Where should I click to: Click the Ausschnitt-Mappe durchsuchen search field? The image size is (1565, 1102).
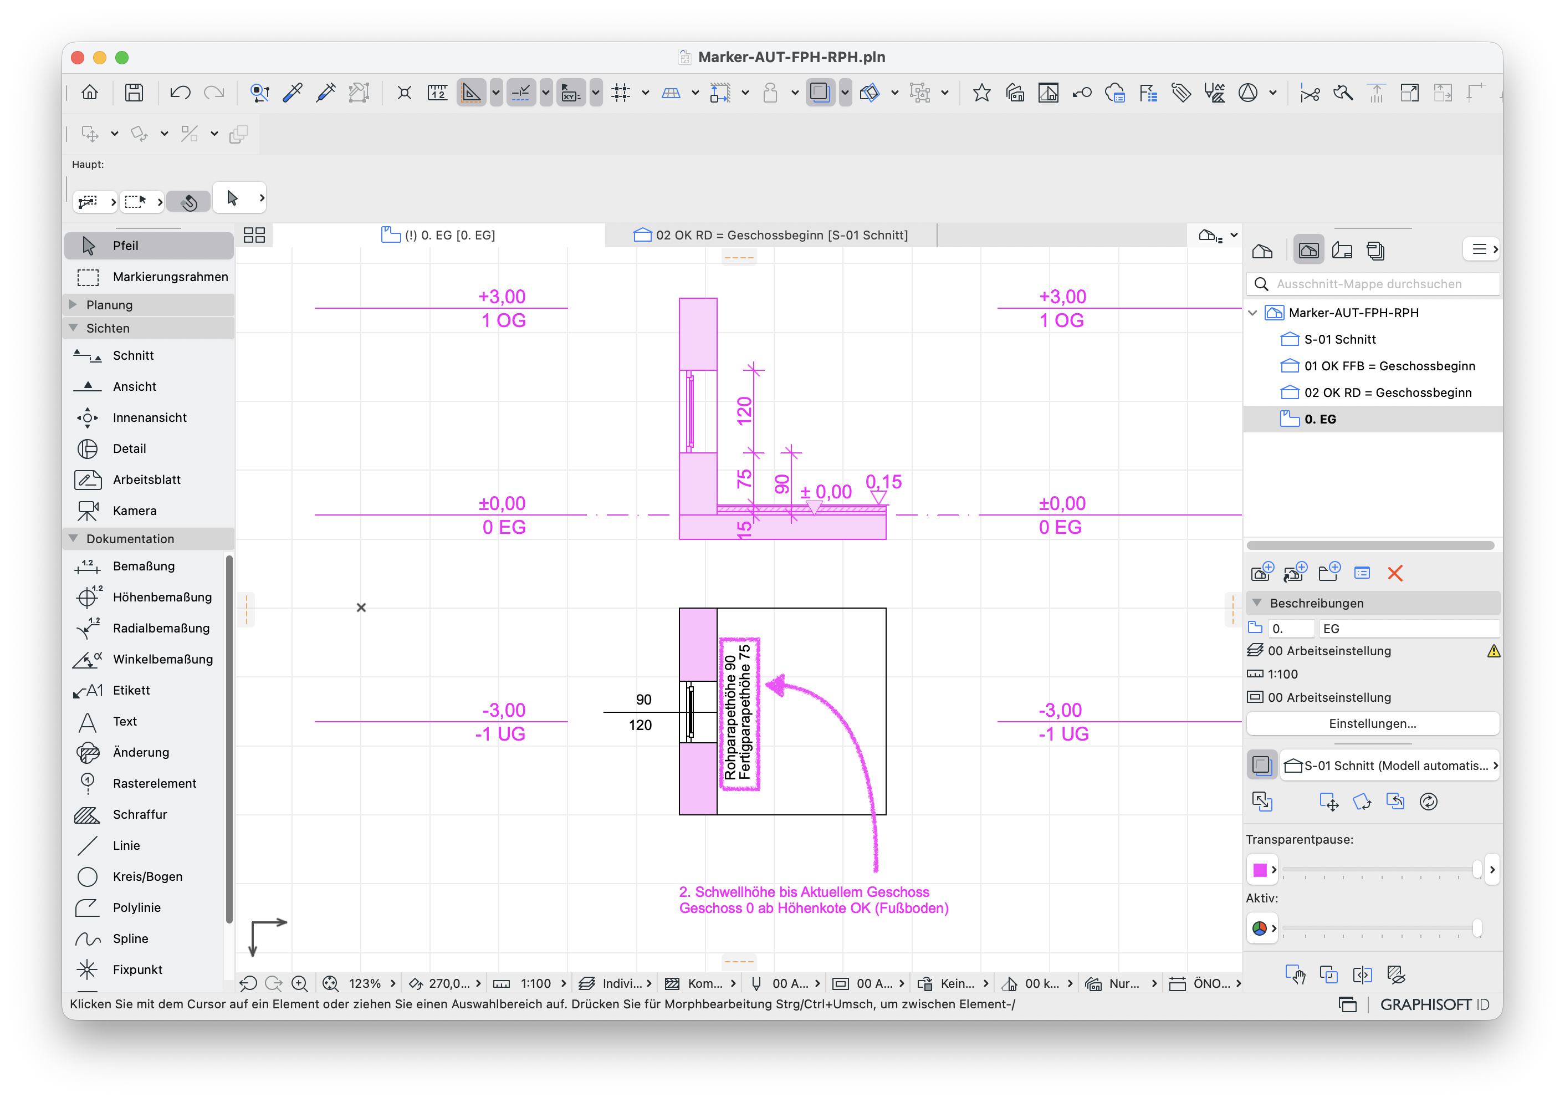(x=1372, y=284)
